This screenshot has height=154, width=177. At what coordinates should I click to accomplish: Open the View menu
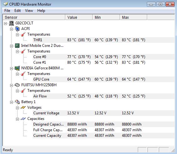(x=29, y=11)
